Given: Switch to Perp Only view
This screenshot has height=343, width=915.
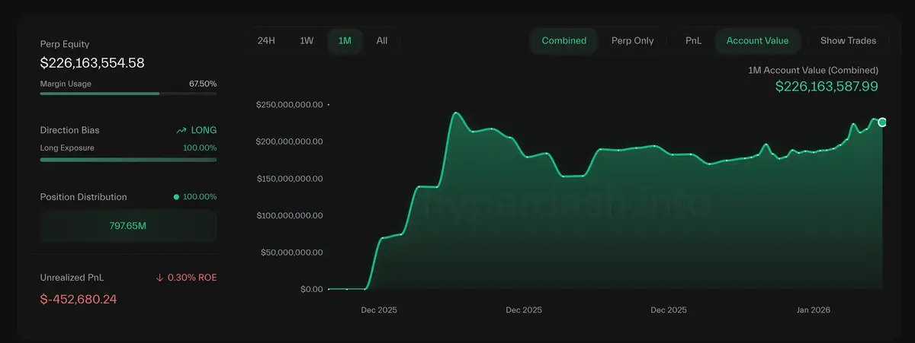Looking at the screenshot, I should (633, 40).
